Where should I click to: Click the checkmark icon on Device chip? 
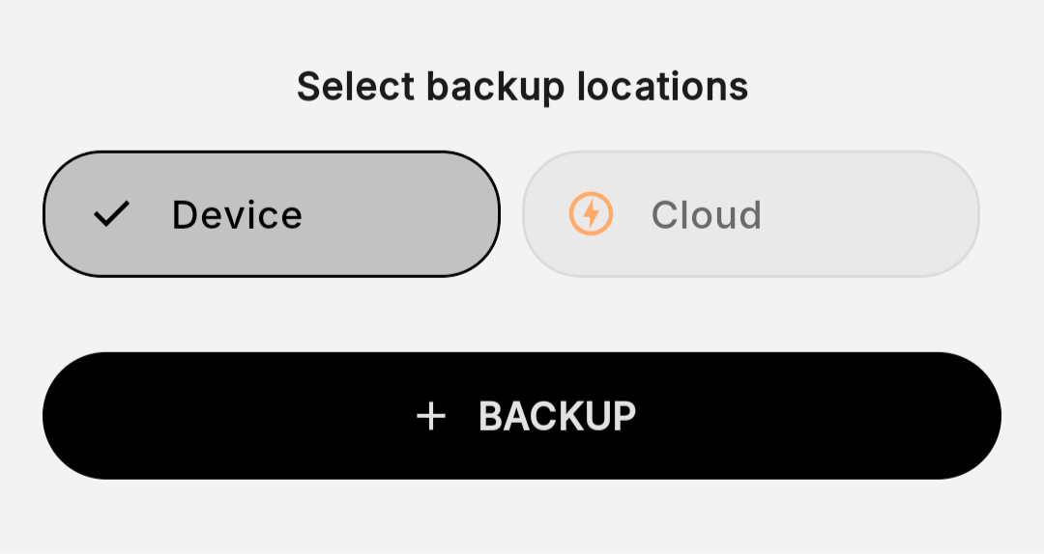(111, 214)
